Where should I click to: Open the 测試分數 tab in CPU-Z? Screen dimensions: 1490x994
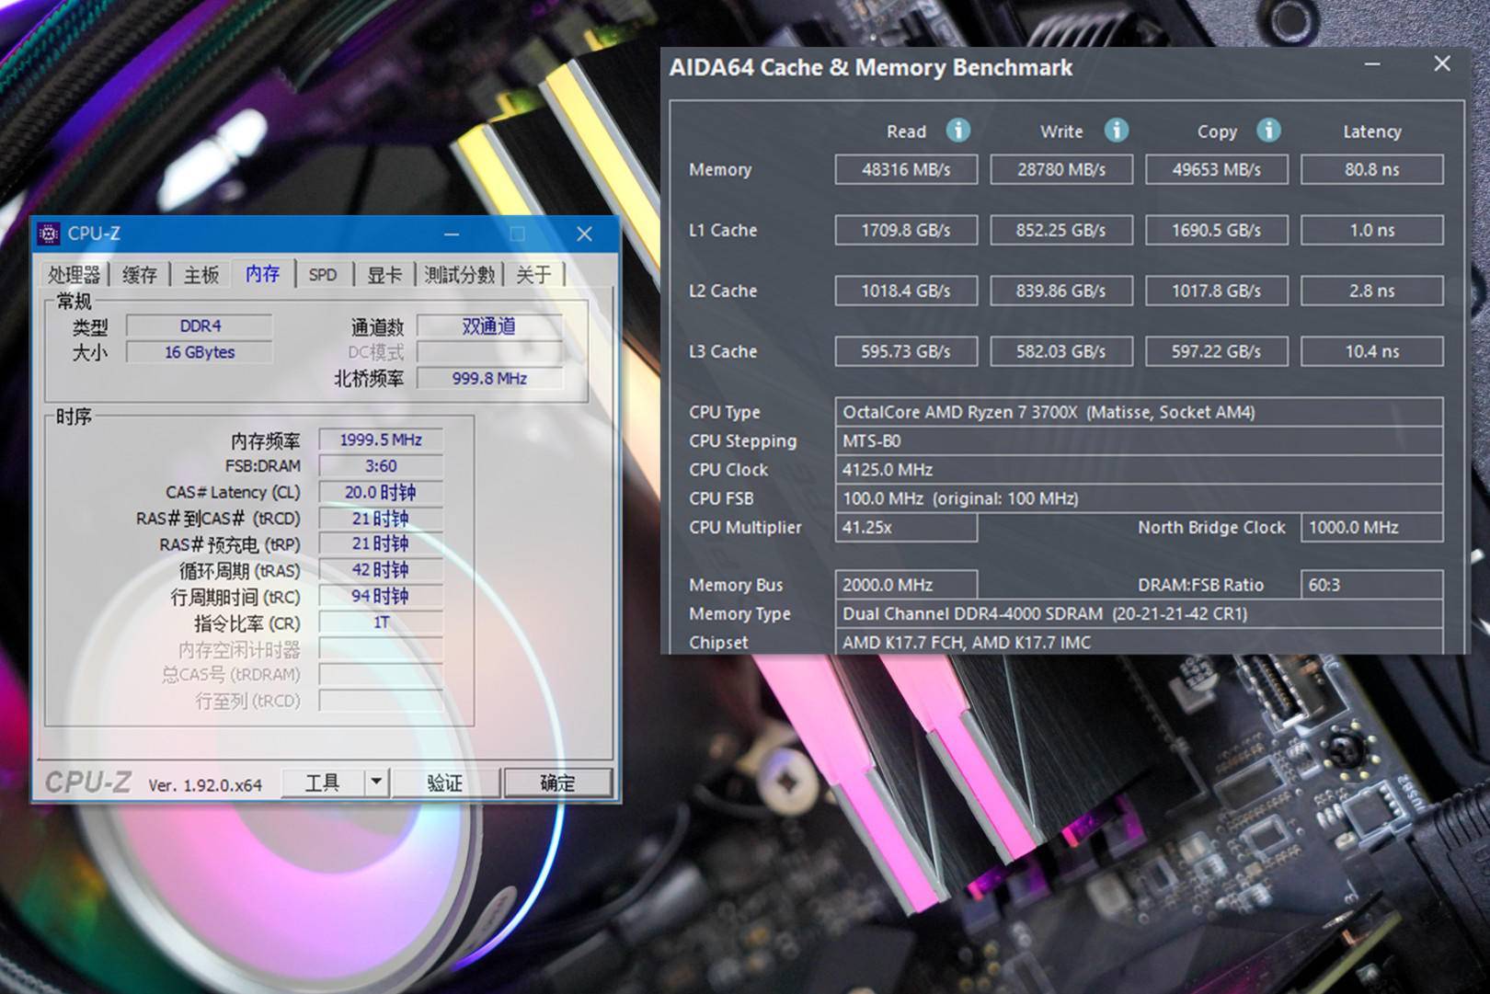[460, 274]
